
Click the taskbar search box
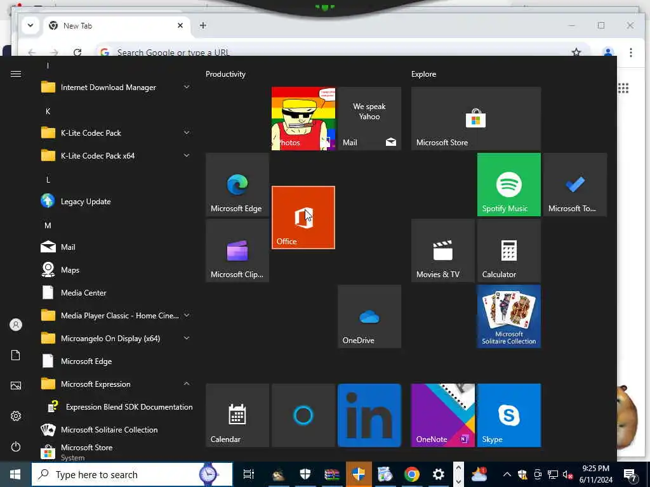pos(132,474)
